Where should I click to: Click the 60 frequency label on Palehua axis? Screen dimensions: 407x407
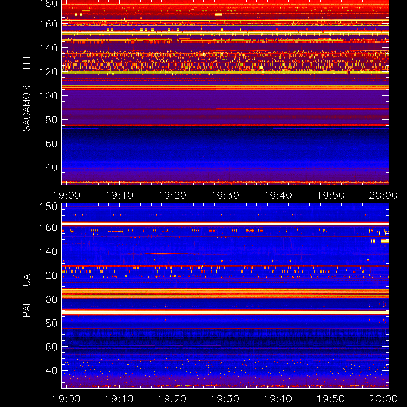pos(52,347)
